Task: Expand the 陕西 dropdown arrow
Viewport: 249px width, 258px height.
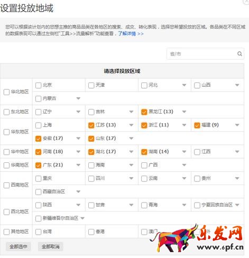Action: tap(78, 205)
